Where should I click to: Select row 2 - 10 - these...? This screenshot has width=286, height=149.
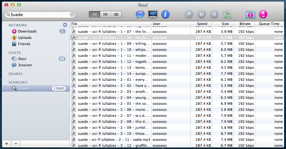[x=177, y=134]
